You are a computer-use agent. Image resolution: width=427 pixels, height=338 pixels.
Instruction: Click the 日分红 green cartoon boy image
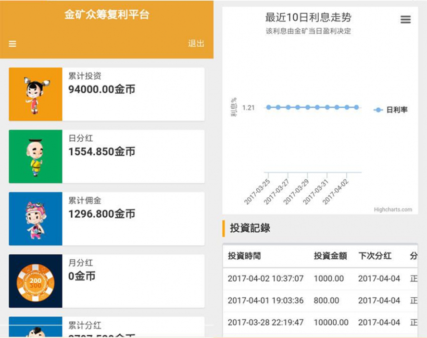pos(36,157)
